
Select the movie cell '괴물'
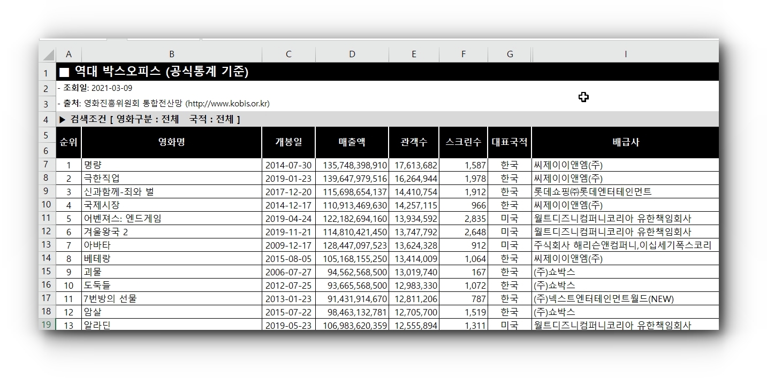pyautogui.click(x=172, y=272)
